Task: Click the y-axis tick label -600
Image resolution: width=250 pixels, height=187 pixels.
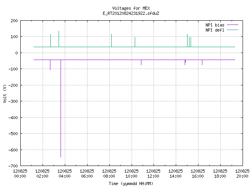Action: pos(13,150)
